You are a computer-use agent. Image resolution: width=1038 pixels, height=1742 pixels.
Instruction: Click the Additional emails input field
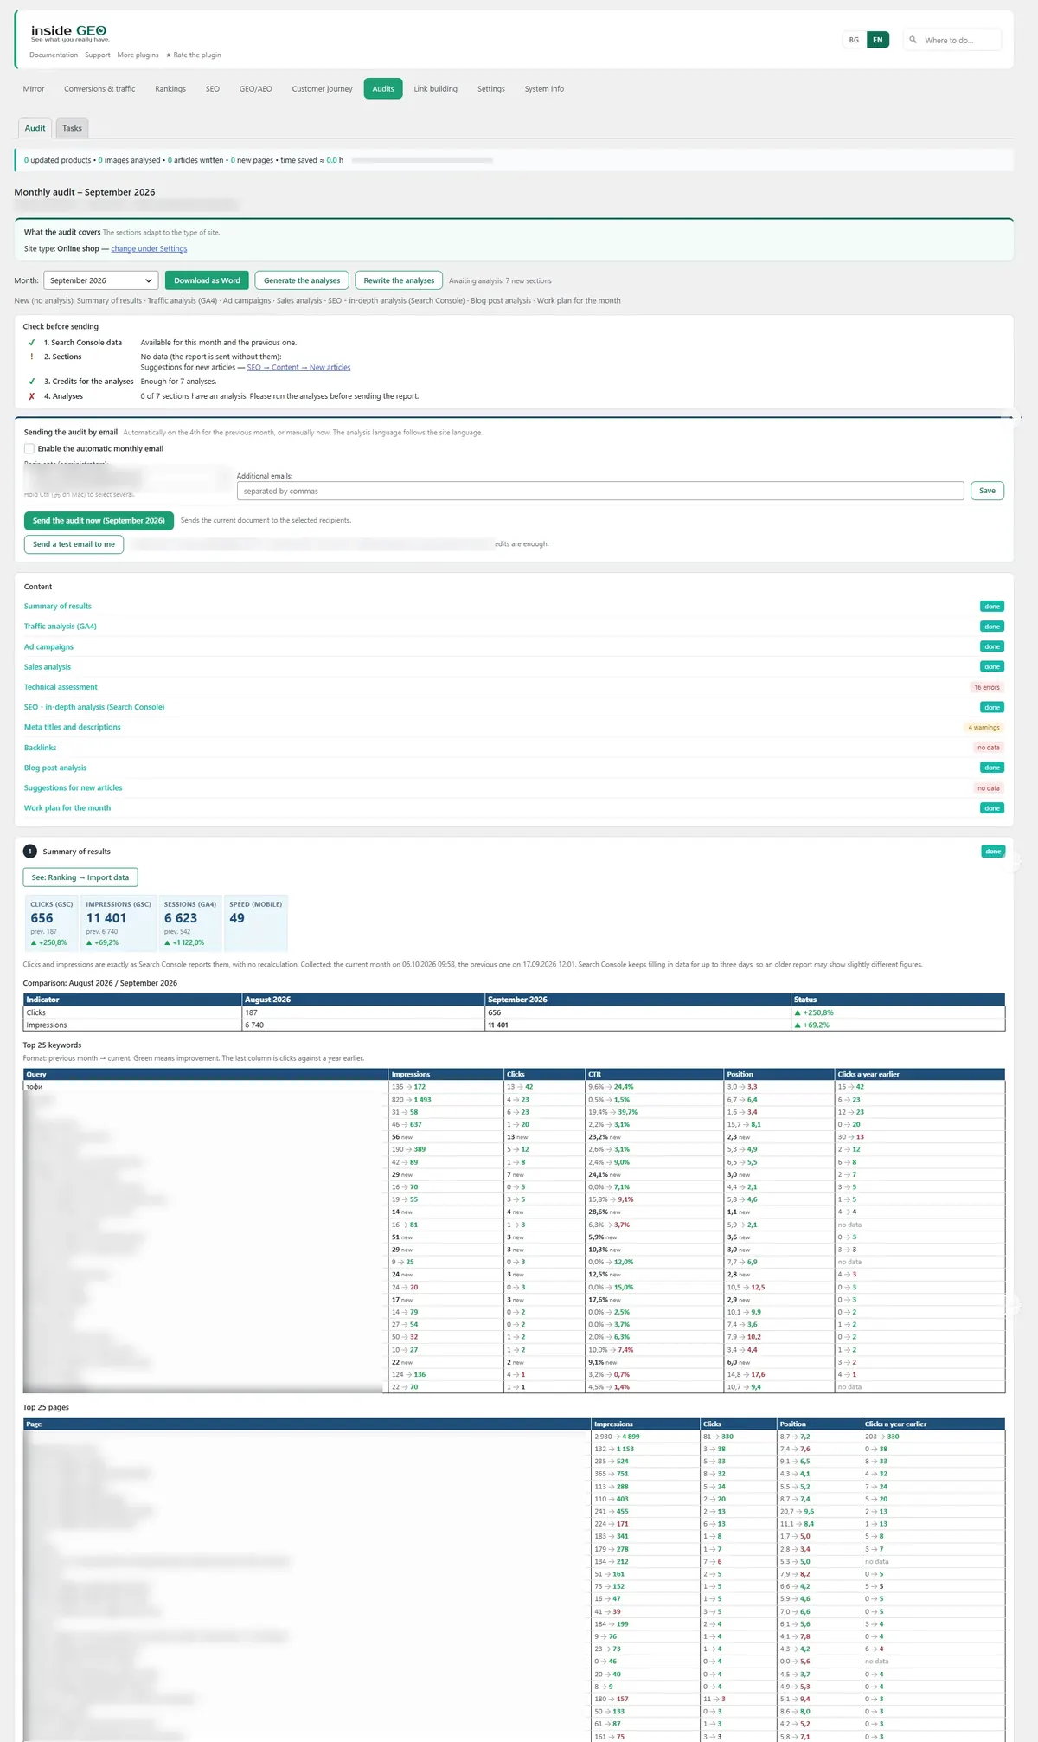pyautogui.click(x=600, y=491)
